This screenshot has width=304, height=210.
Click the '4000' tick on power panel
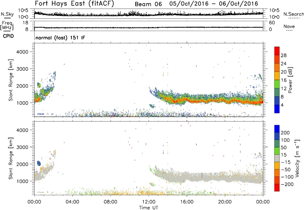[22, 52]
